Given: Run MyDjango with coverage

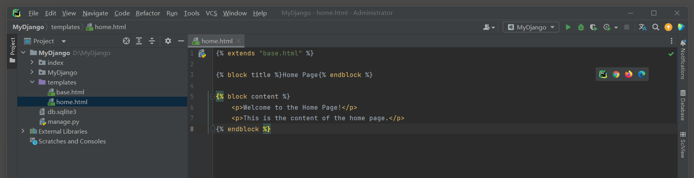Looking at the screenshot, I should pyautogui.click(x=593, y=27).
